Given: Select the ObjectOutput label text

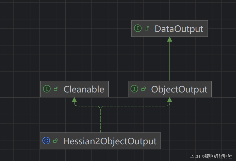Looking at the screenshot, I should (179, 90).
